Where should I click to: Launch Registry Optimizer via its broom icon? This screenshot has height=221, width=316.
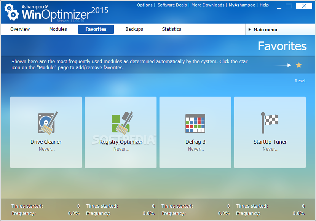[122, 123]
